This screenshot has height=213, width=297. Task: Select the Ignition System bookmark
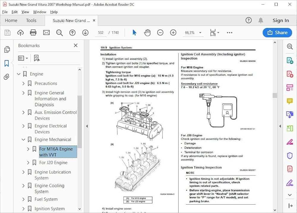click(50, 209)
